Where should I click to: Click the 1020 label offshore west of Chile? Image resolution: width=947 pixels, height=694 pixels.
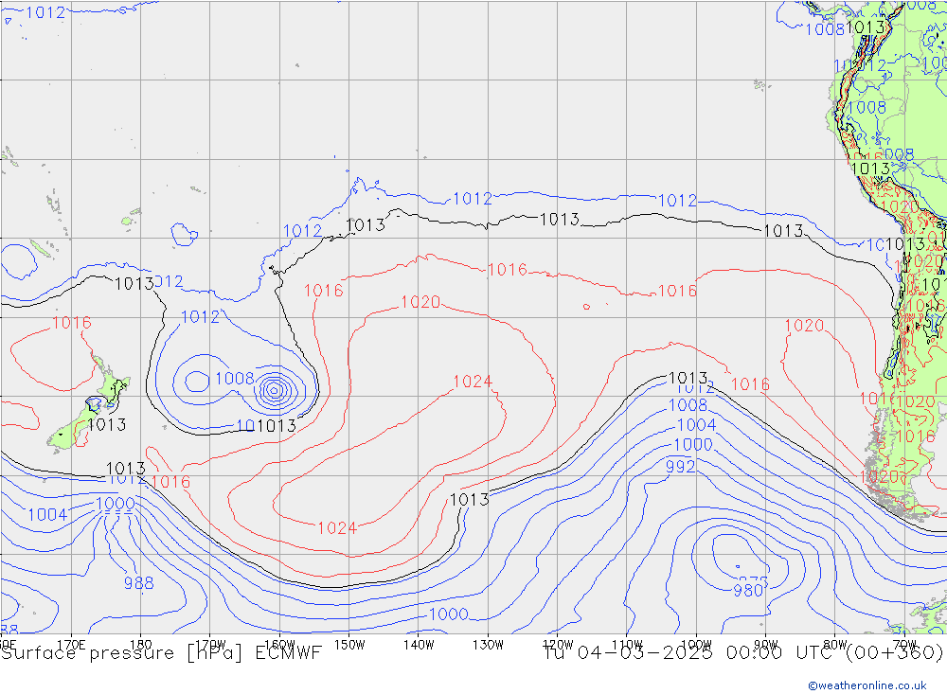point(804,326)
